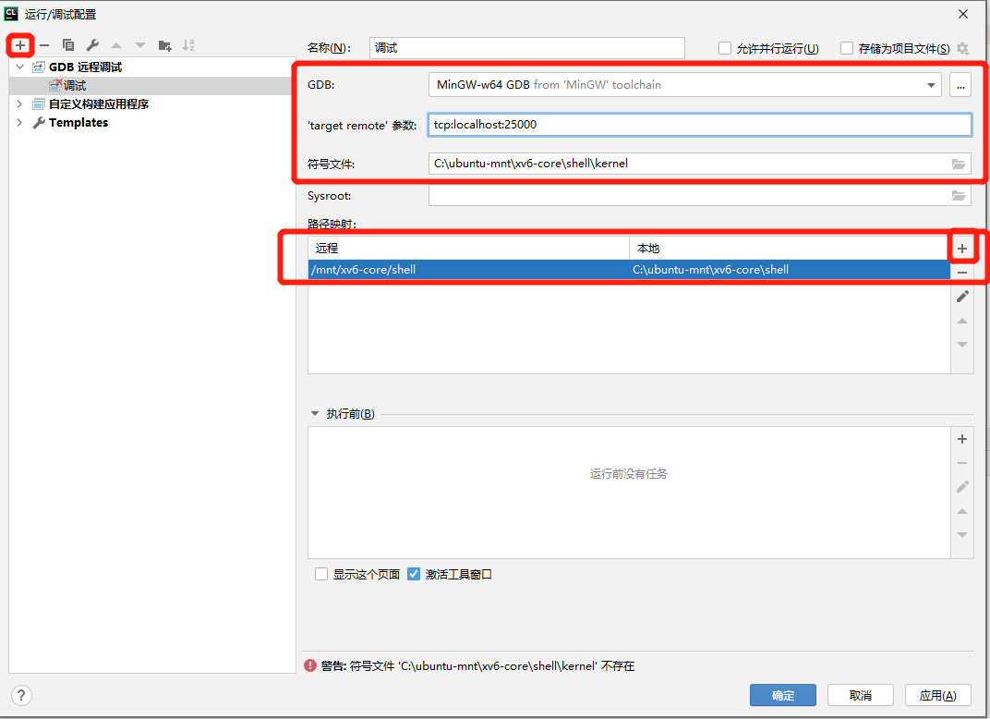Screen dimensions: 990x719
Task: Enable 允许并行运行 checkbox
Action: point(725,48)
